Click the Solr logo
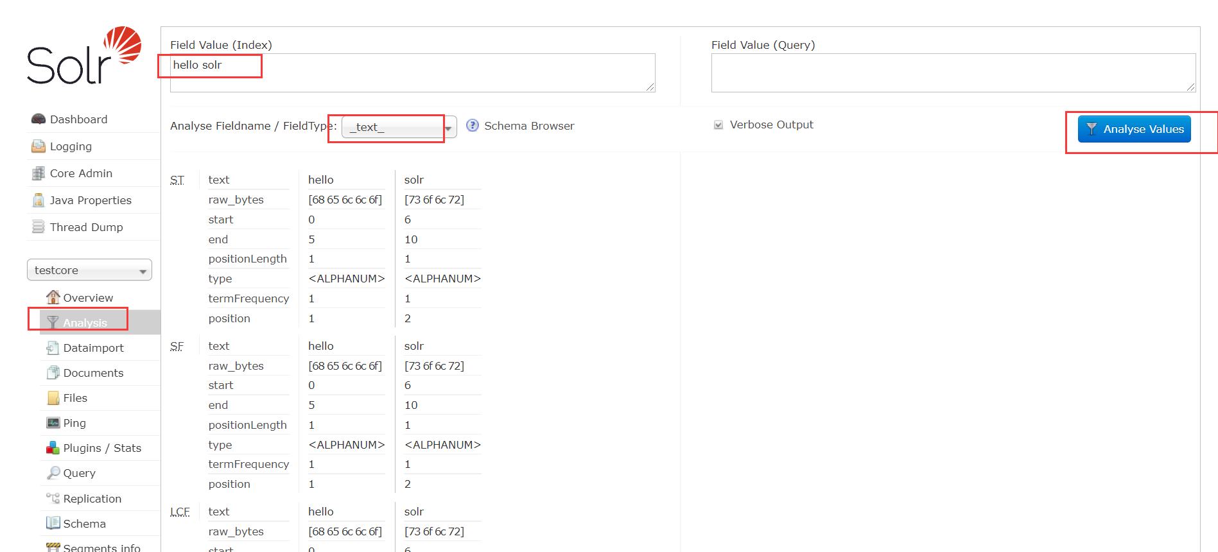This screenshot has height=552, width=1218. [83, 55]
